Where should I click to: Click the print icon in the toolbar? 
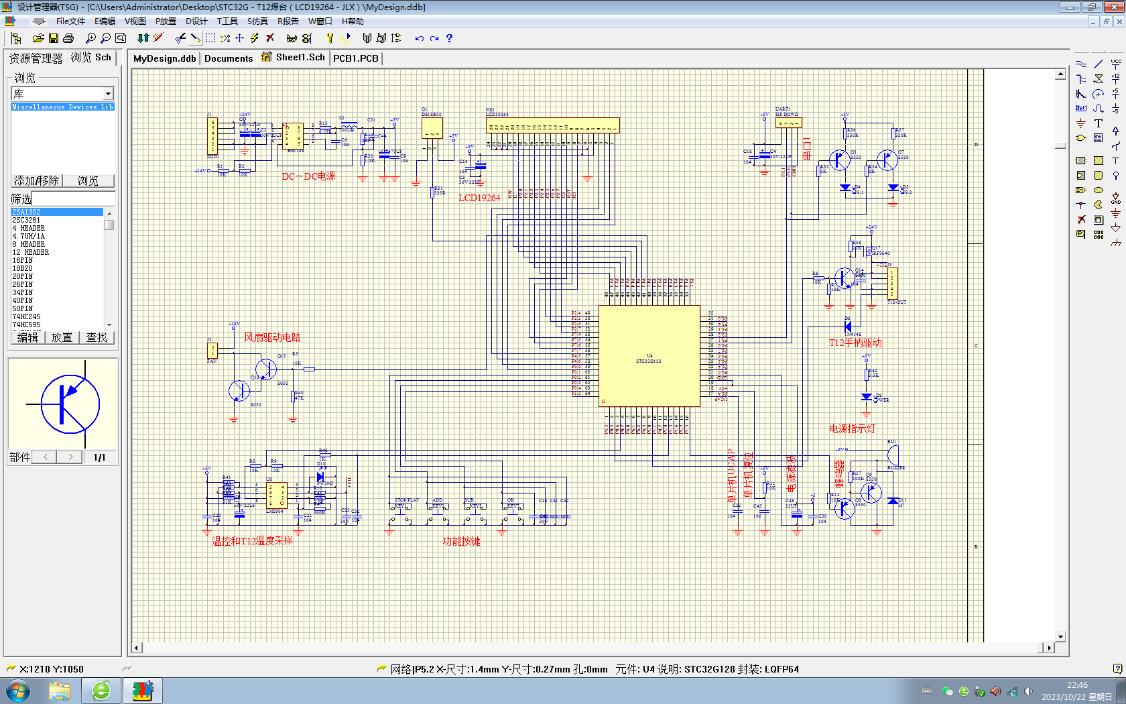point(68,38)
